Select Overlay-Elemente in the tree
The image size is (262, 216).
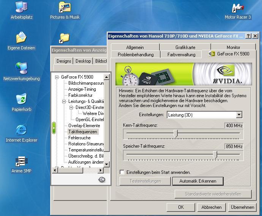click(x=84, y=126)
